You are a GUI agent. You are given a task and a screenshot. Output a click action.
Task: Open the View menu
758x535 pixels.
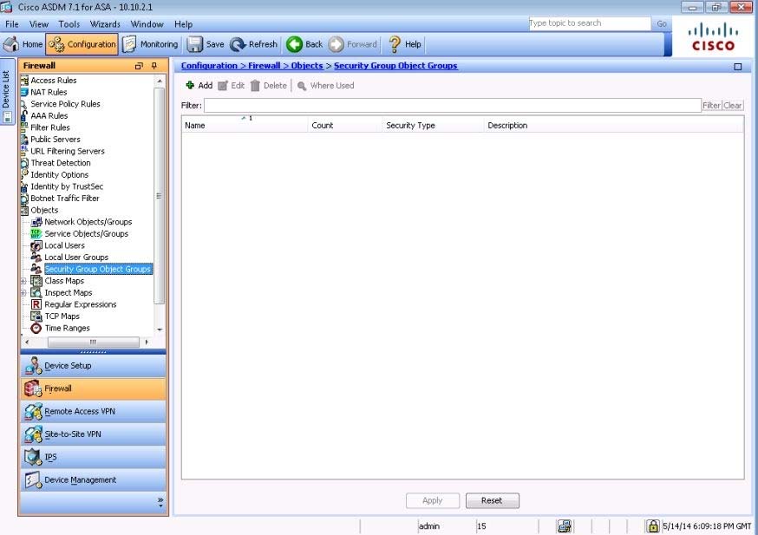click(x=39, y=23)
